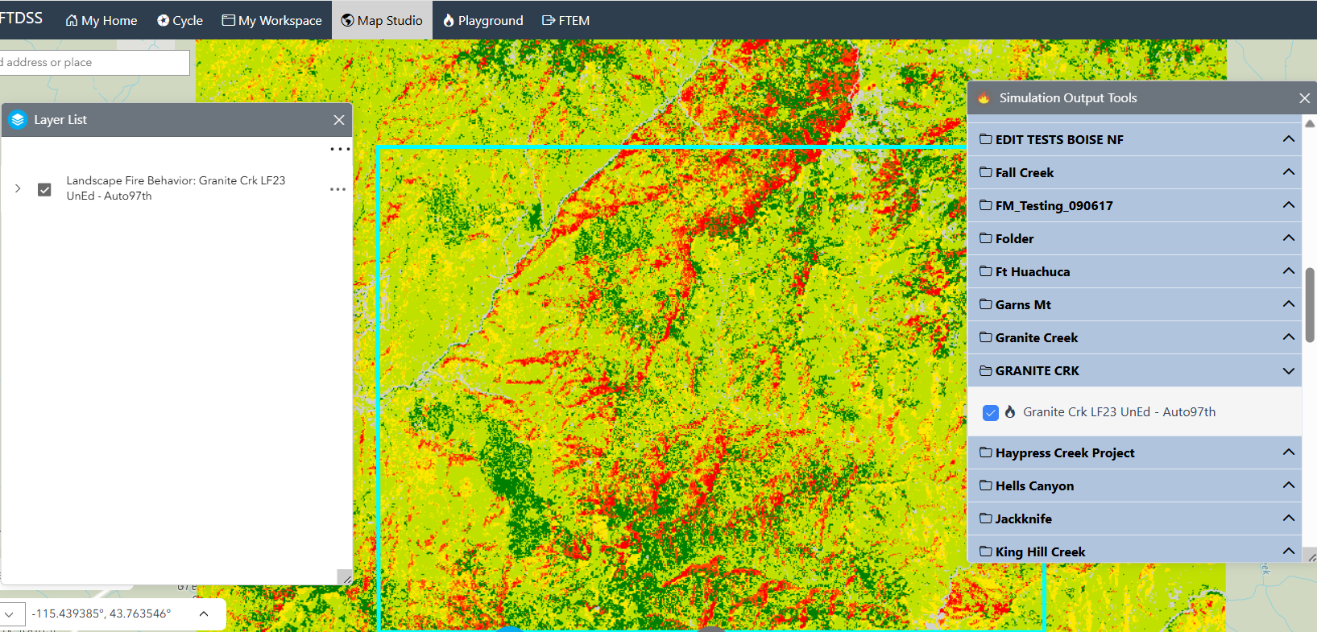1317x632 pixels.
Task: Open options ellipsis for Landscape Fire Behavior layer
Action: [338, 189]
